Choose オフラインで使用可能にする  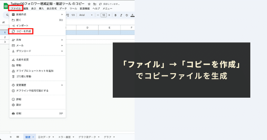tap(37, 91)
